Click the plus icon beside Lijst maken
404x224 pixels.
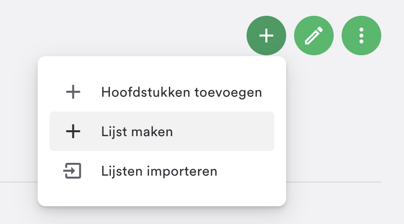73,131
